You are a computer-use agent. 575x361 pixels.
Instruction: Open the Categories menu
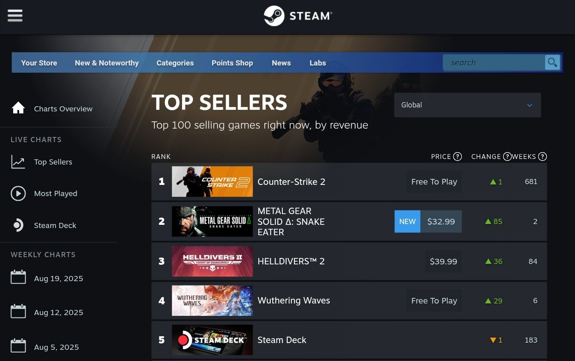[175, 63]
